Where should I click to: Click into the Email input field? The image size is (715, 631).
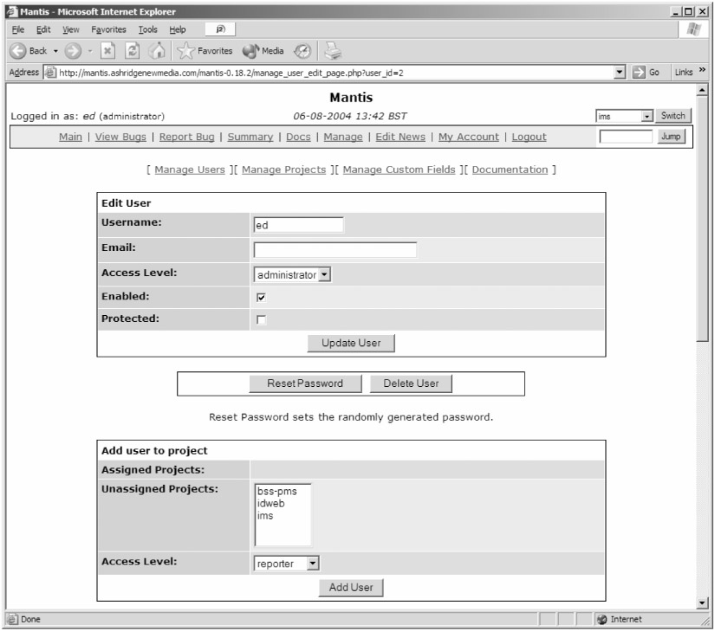335,250
